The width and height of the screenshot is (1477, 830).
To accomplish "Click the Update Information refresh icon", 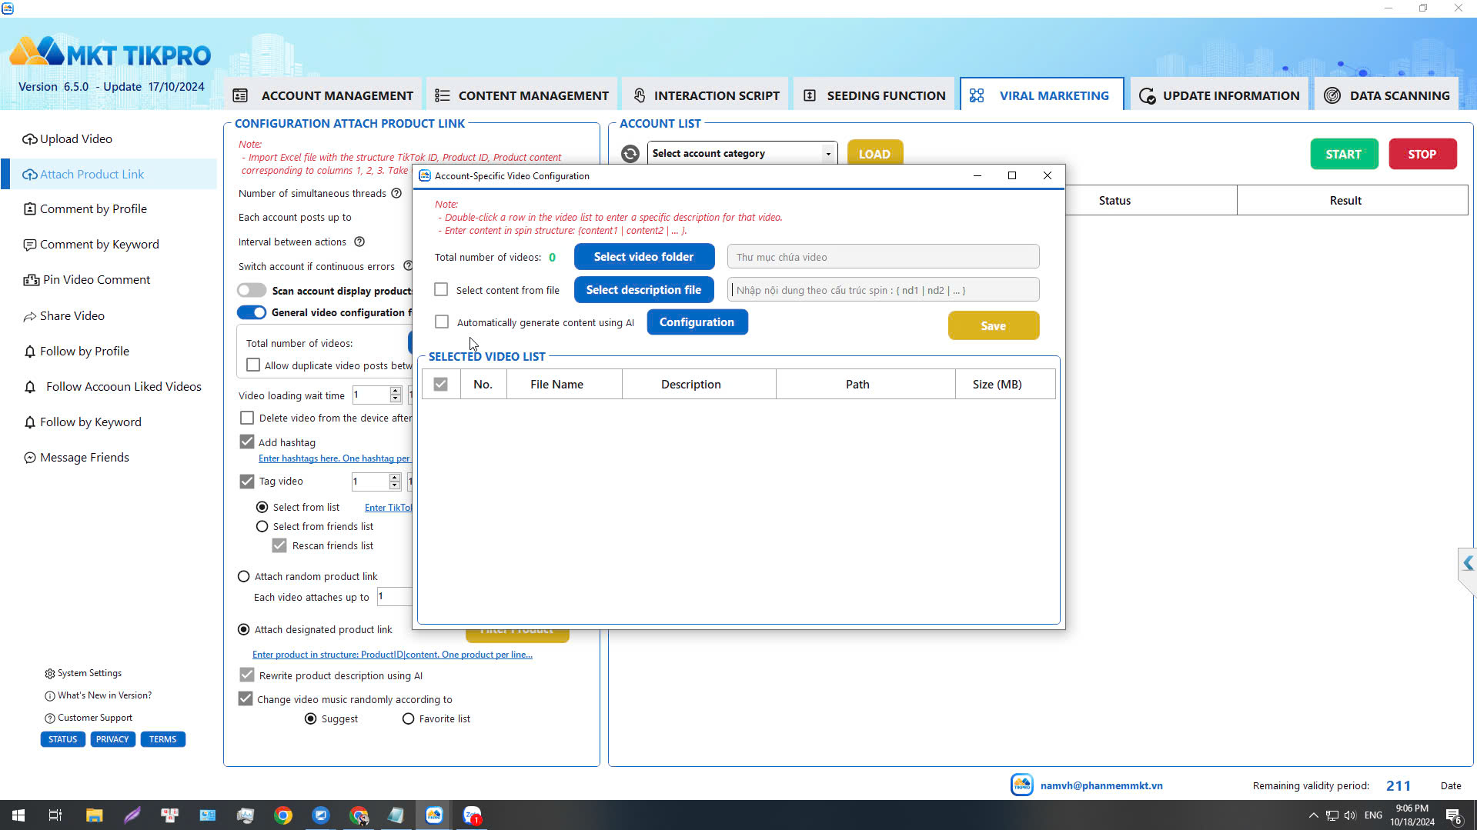I will [x=1147, y=96].
